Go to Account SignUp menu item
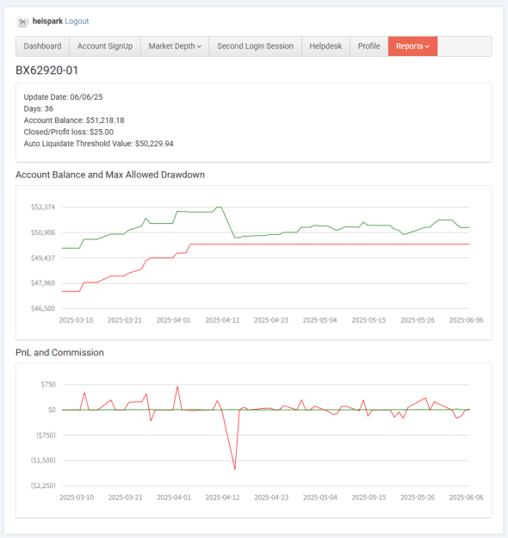The image size is (508, 538). [105, 46]
